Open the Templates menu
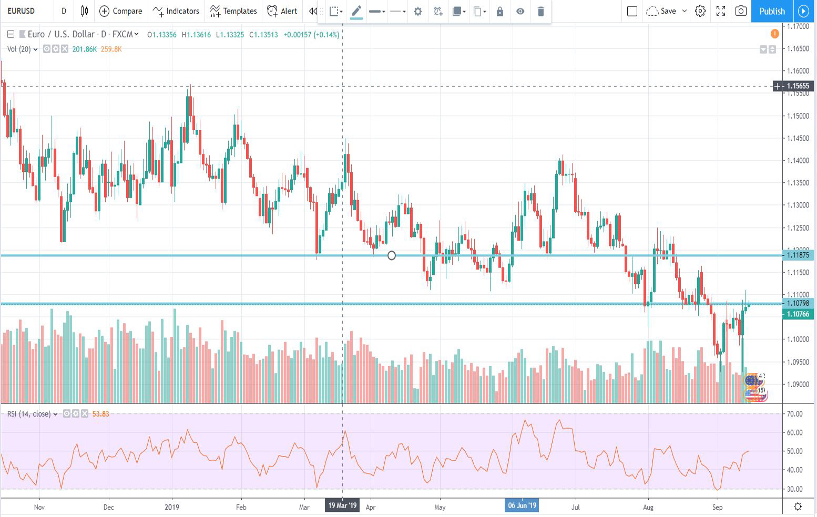 233,11
